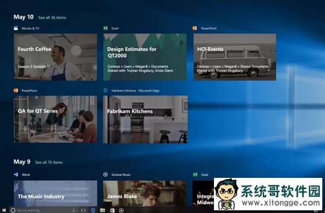Click the Groove Music icon
Screen dimensions: 325x213
pos(105,175)
